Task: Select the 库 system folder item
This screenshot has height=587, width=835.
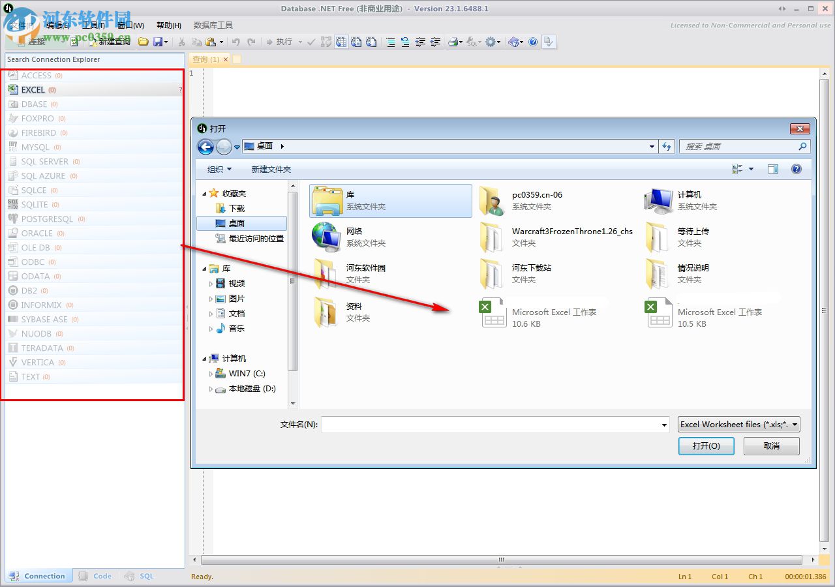Action: pyautogui.click(x=390, y=200)
